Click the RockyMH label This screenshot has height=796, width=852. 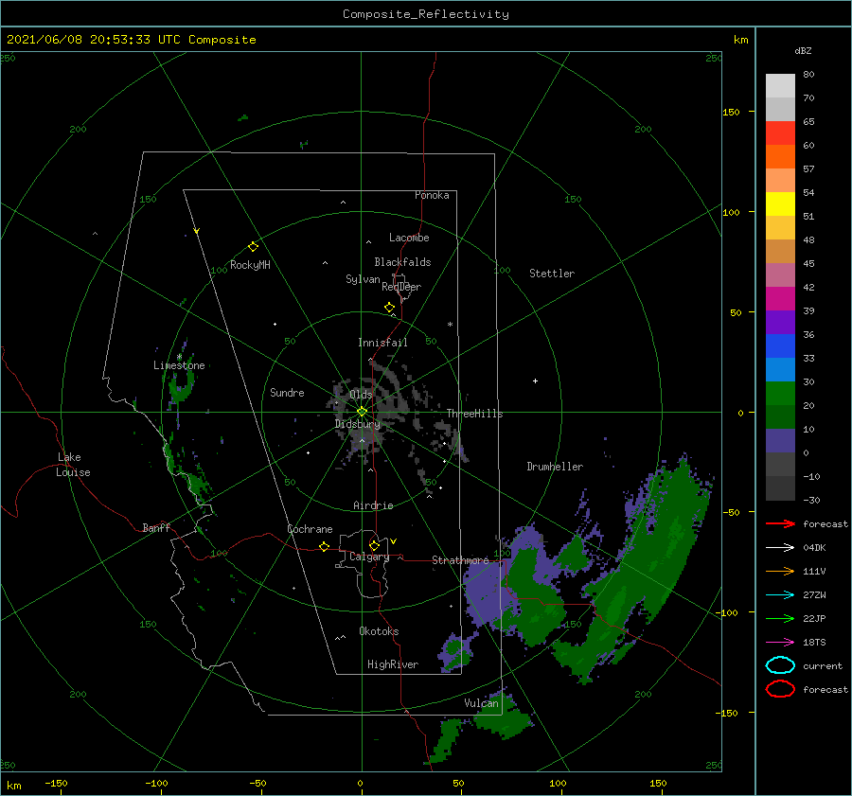click(x=250, y=265)
